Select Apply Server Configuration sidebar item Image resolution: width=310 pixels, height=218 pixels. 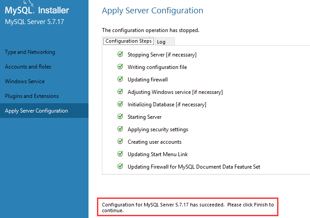[44, 111]
